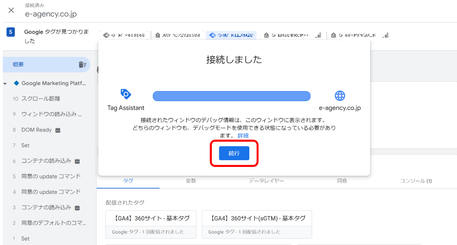457x245 pixels.
Task: Switch to the データレイヤー tab
Action: tap(266, 181)
